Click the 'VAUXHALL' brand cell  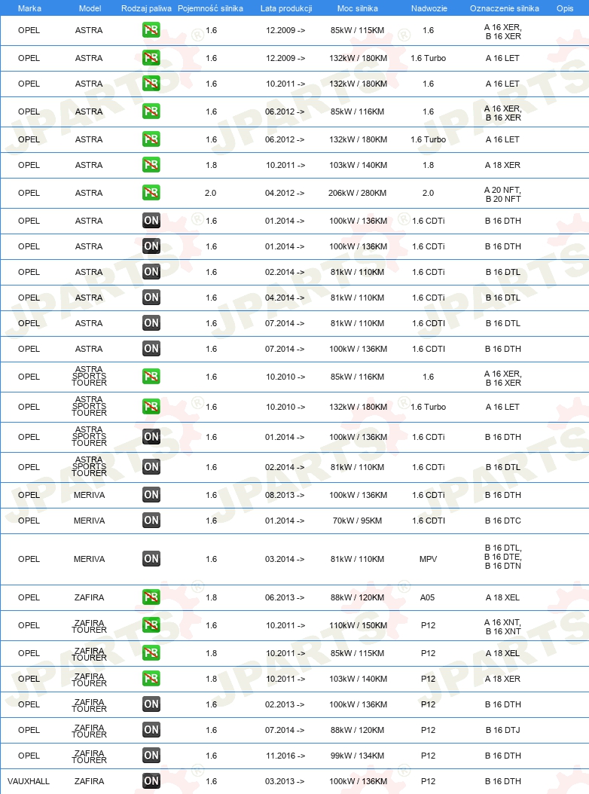click(29, 781)
